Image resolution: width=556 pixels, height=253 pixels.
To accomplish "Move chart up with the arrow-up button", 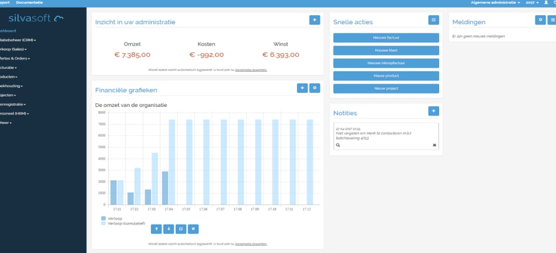I will [x=156, y=228].
